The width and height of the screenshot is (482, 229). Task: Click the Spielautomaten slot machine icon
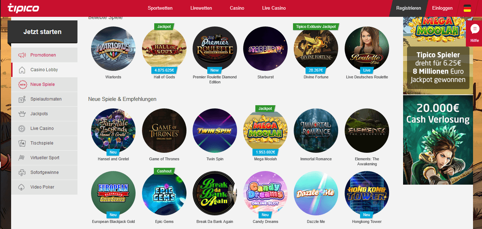(22, 99)
